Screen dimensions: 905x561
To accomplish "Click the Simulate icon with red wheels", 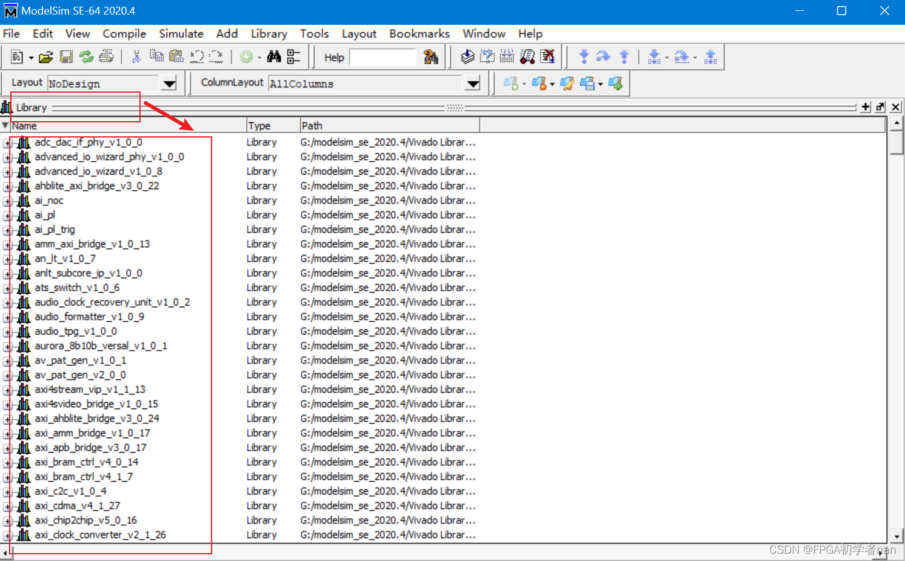I will coord(527,56).
